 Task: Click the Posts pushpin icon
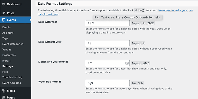pyautogui.click(x=4, y=13)
